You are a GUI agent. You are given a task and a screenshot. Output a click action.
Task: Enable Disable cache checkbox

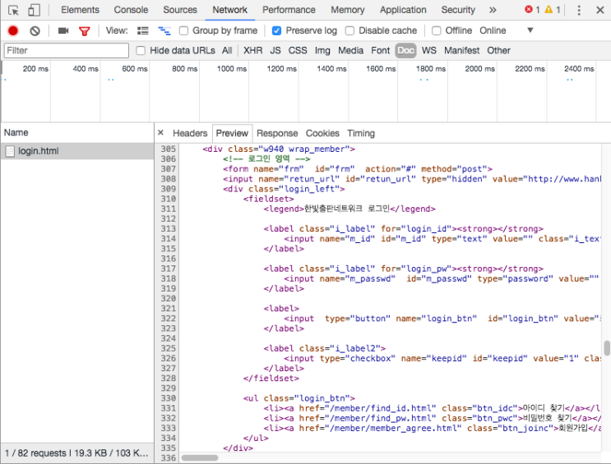coord(350,30)
